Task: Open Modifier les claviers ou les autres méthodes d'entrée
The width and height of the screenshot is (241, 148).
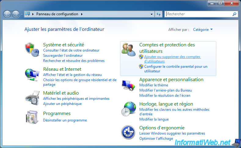Action: click(x=174, y=112)
